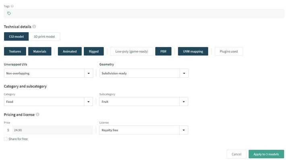Open the Geometry dropdown arrow
Screen dimensions: 286x160
[x=184, y=73]
